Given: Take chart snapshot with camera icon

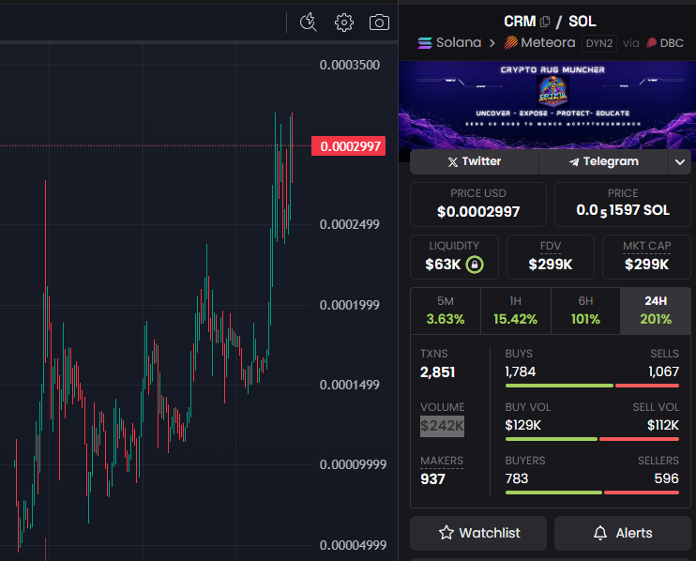Looking at the screenshot, I should [x=379, y=23].
